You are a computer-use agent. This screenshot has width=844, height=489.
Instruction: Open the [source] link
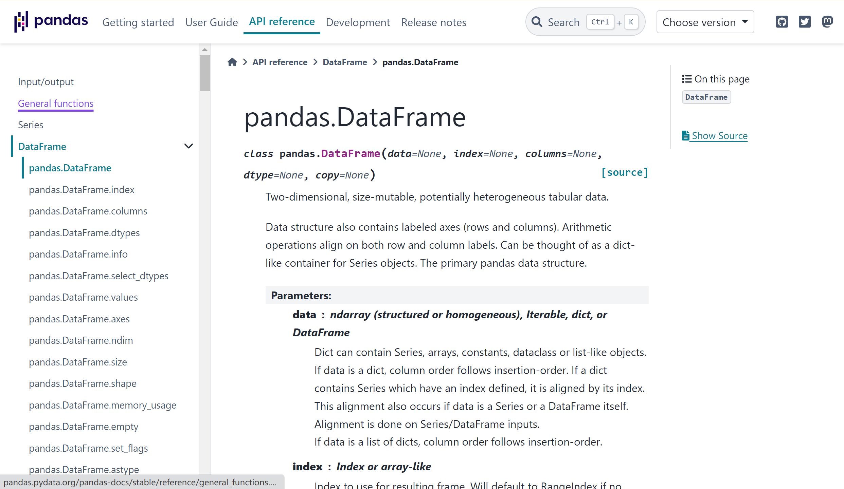tap(624, 172)
